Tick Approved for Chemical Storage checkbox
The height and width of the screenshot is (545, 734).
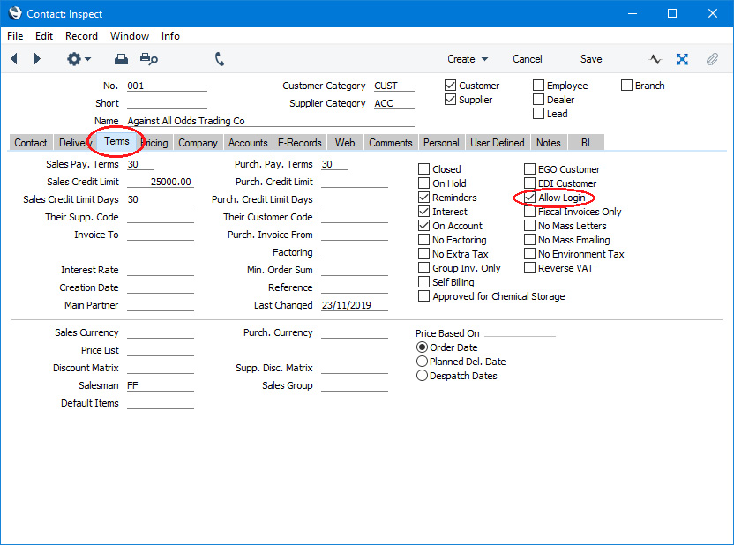point(423,296)
